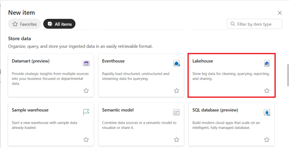
Task: Click the SQL database icon
Action: coord(267,112)
